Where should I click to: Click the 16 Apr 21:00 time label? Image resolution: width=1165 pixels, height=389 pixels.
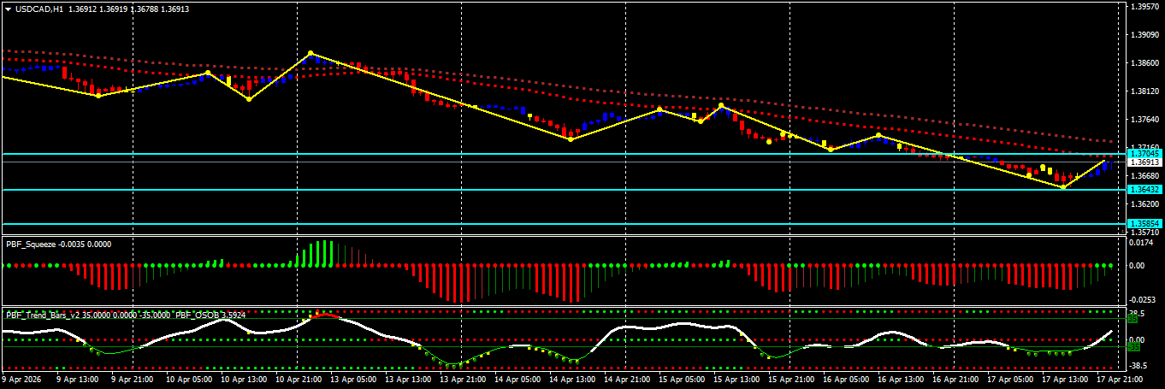954,378
